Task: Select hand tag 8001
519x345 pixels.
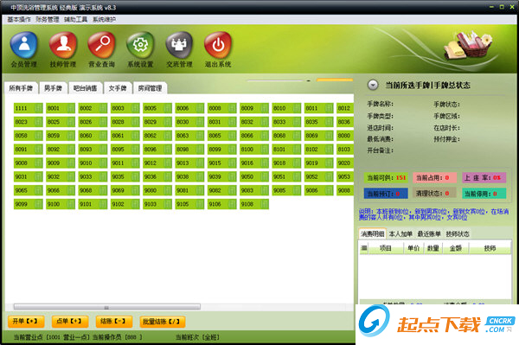Action: pos(61,108)
